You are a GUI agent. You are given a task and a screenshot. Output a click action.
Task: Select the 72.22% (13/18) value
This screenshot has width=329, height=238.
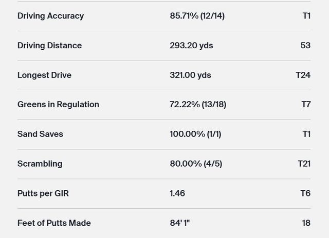pyautogui.click(x=198, y=105)
